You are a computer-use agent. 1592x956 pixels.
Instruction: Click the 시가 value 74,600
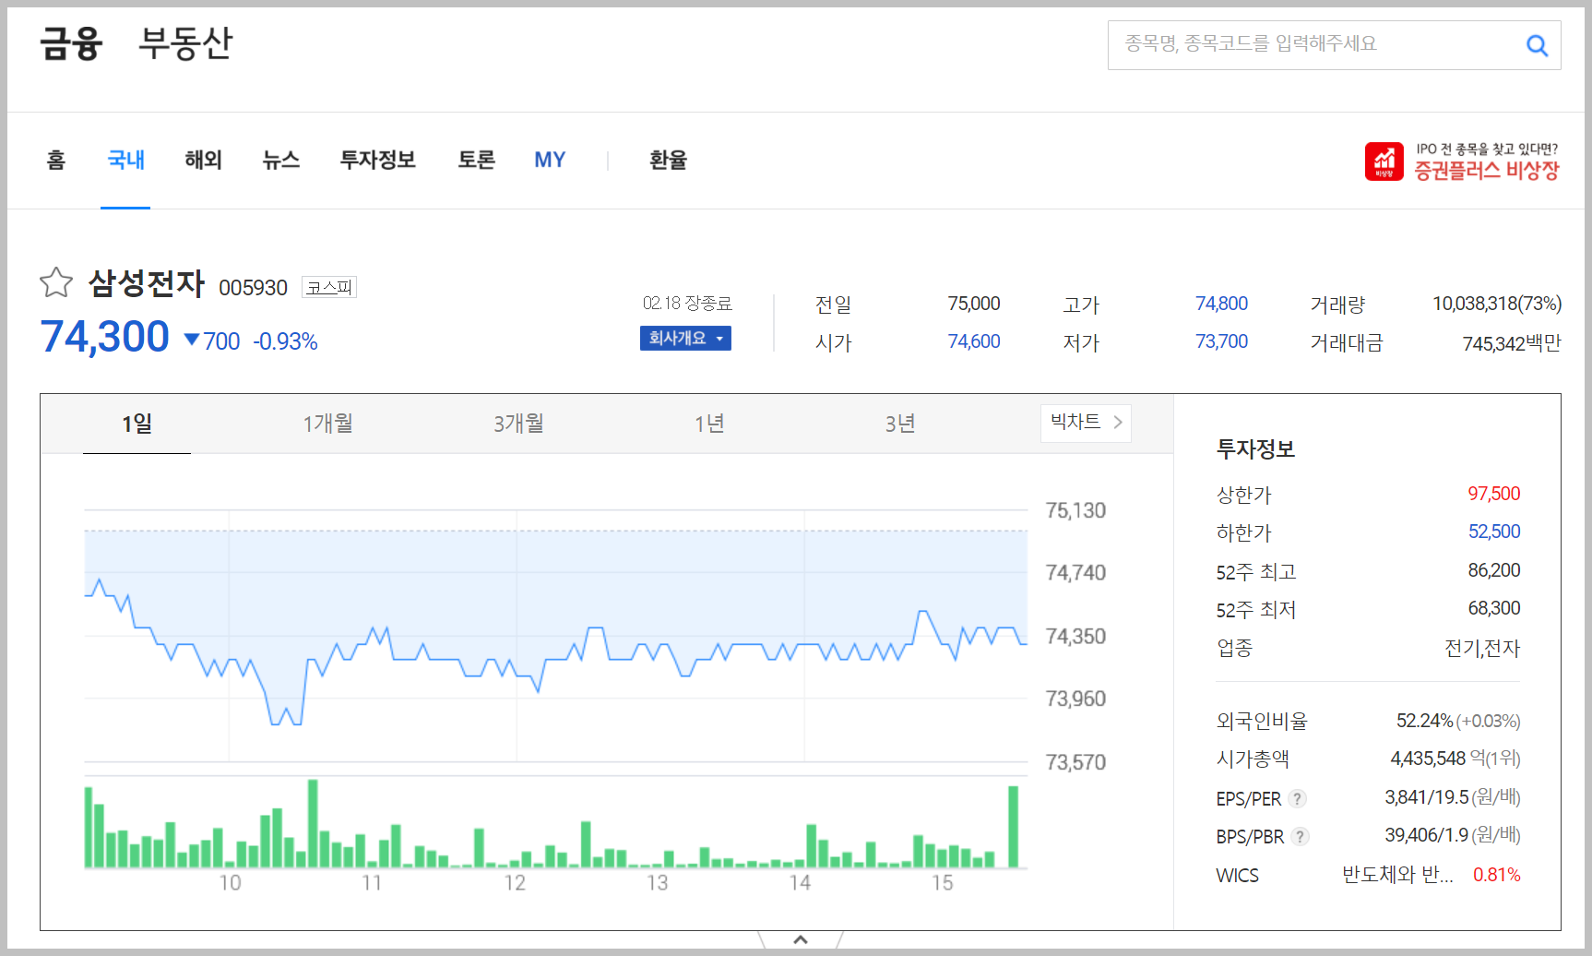pos(974,341)
